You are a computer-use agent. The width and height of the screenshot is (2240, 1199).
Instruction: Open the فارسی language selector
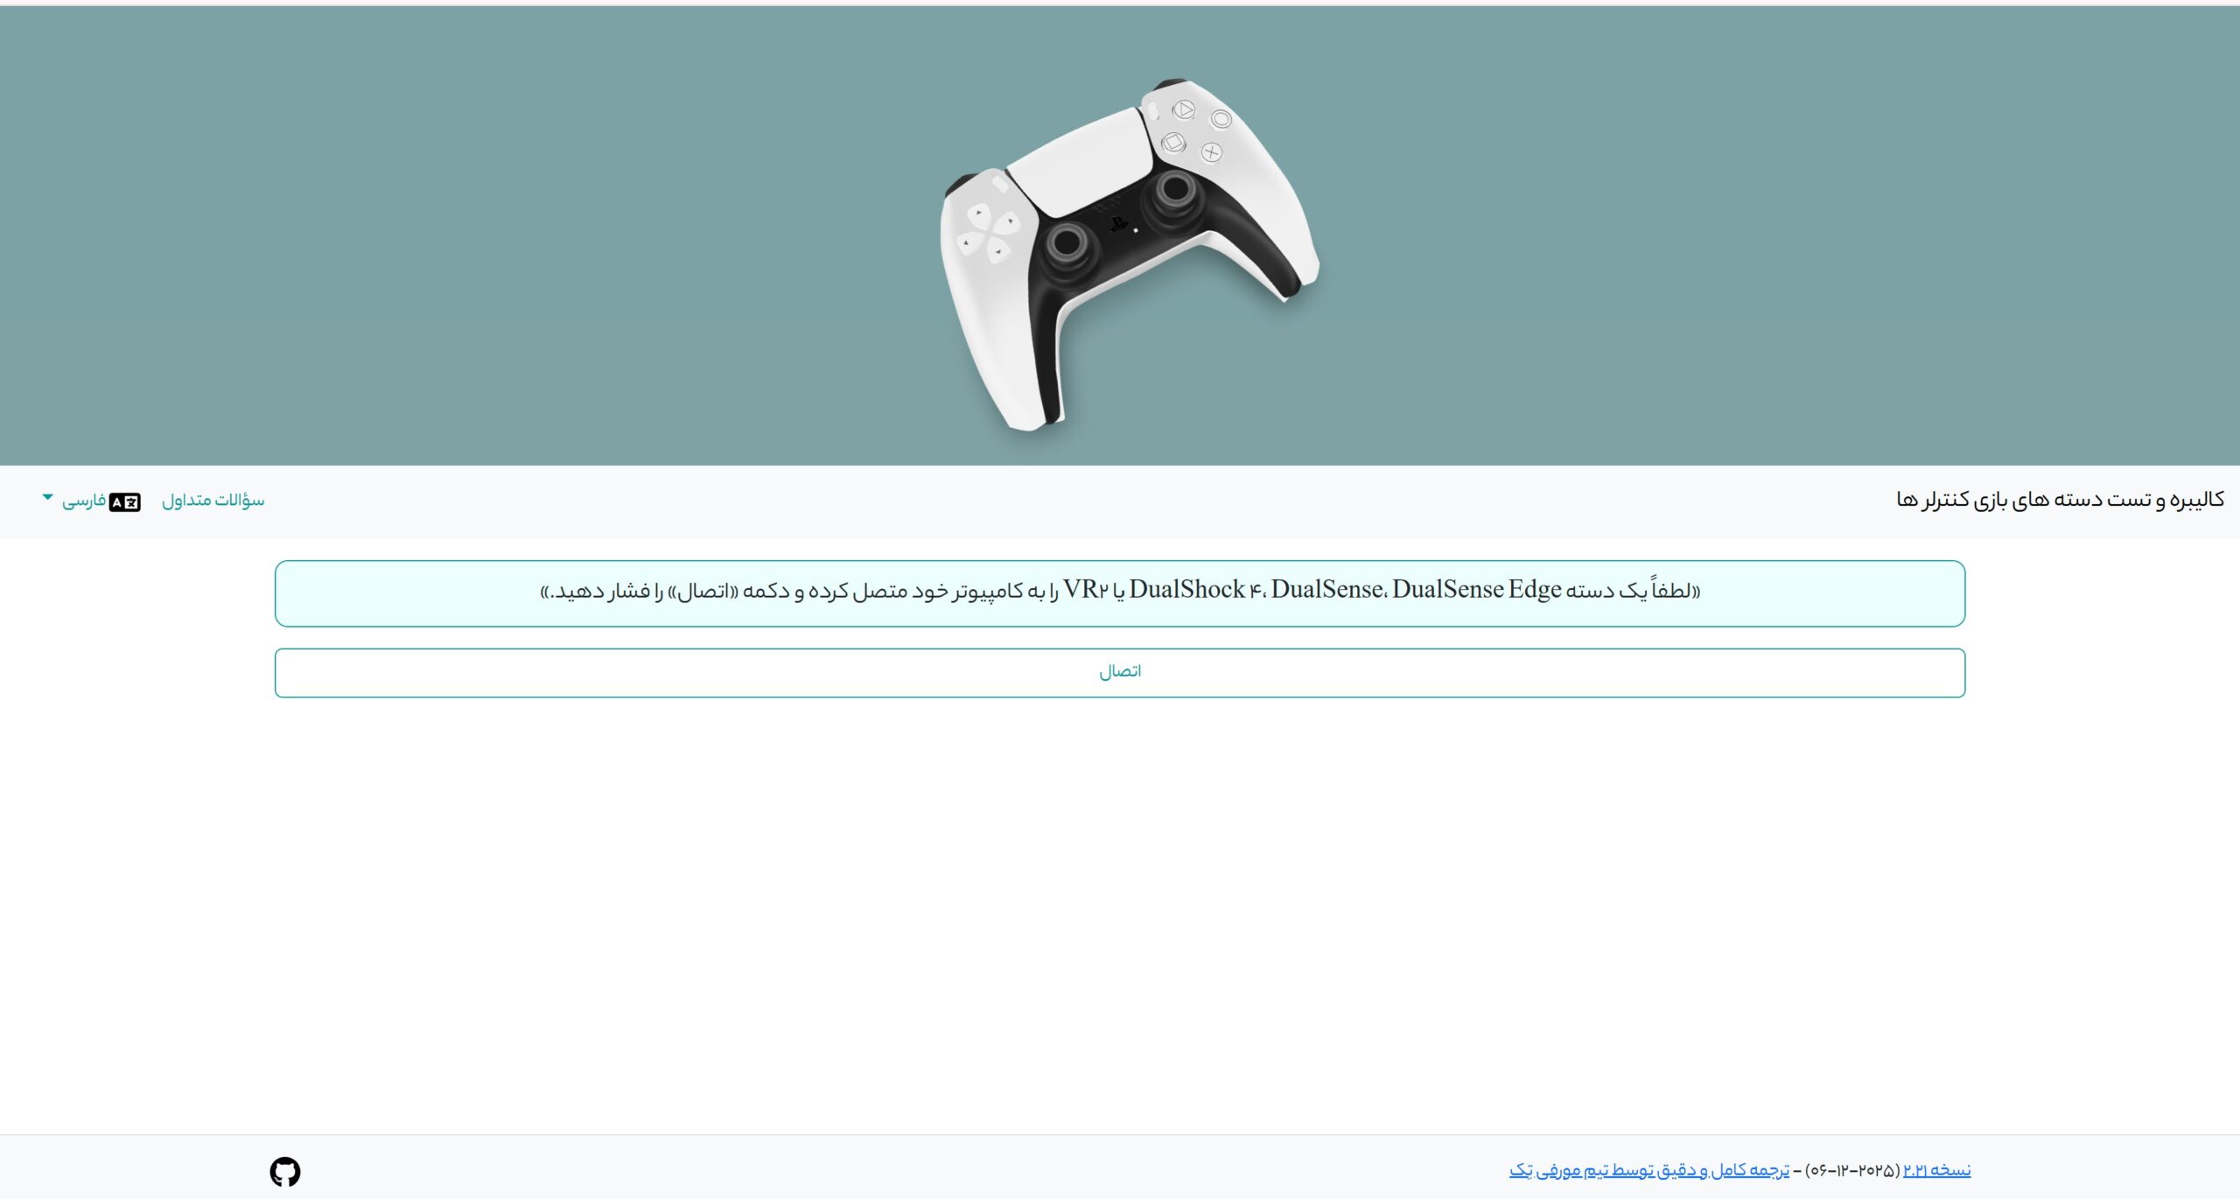coord(84,501)
